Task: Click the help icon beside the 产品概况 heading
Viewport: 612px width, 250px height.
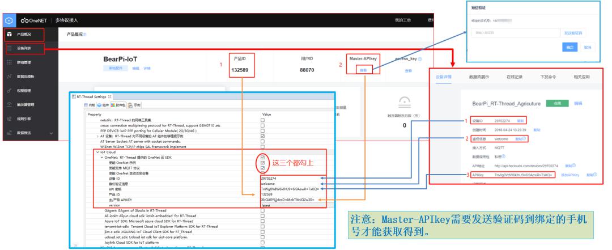Action: point(84,35)
